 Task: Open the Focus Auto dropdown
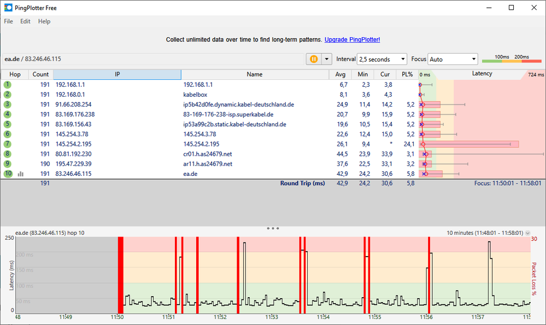[452, 59]
